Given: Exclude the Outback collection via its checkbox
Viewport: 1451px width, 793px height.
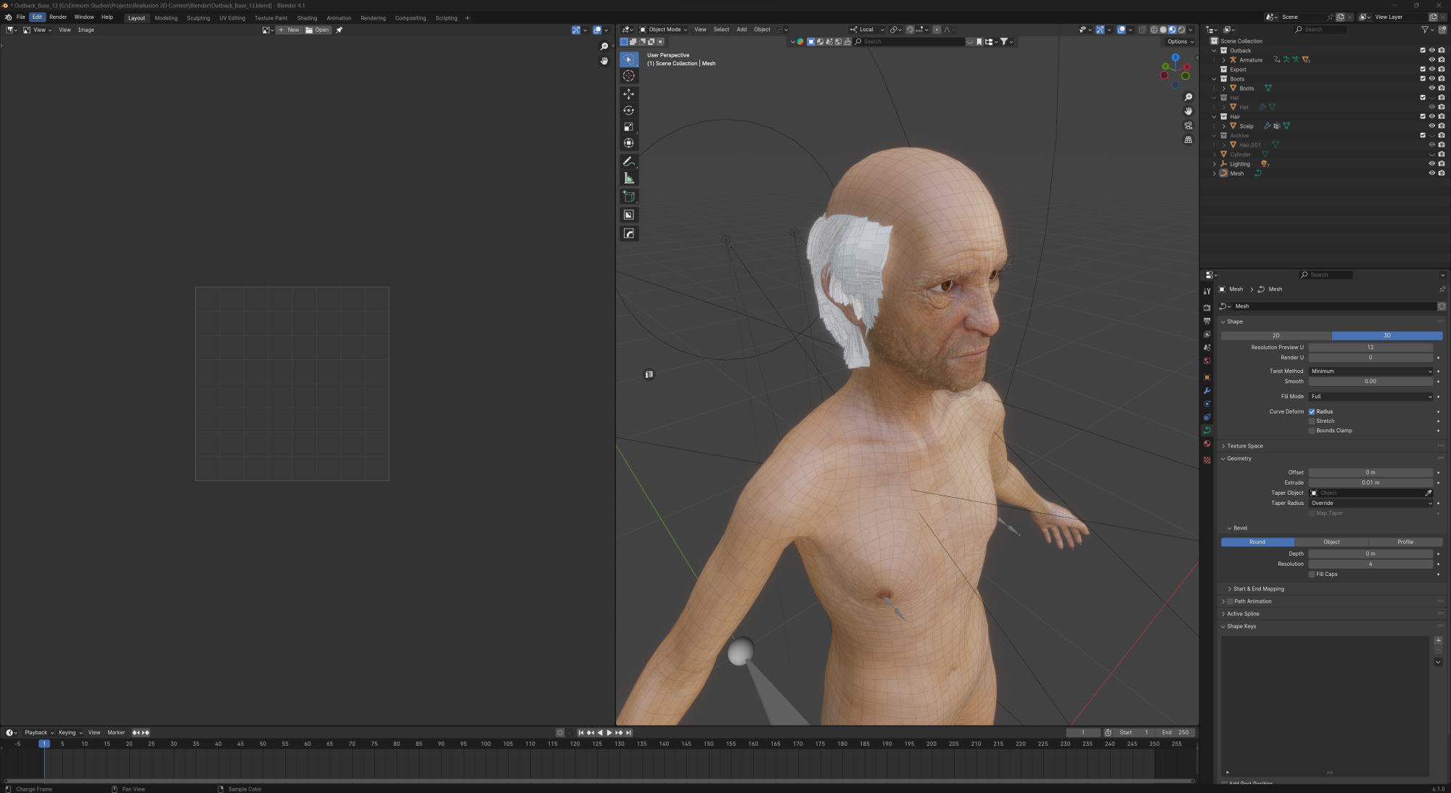Looking at the screenshot, I should point(1423,50).
